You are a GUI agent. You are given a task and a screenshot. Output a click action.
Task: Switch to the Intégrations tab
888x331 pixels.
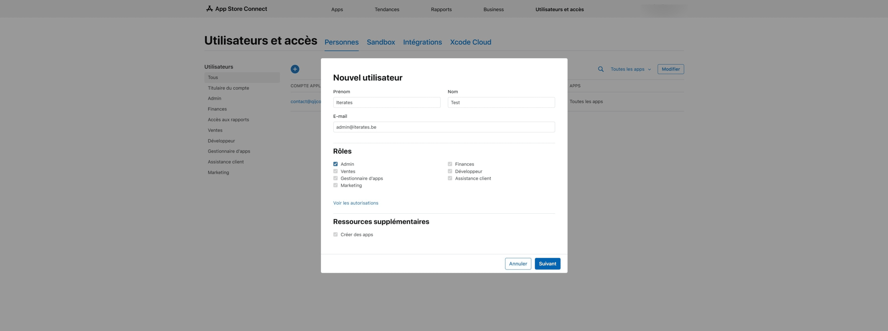pyautogui.click(x=422, y=42)
